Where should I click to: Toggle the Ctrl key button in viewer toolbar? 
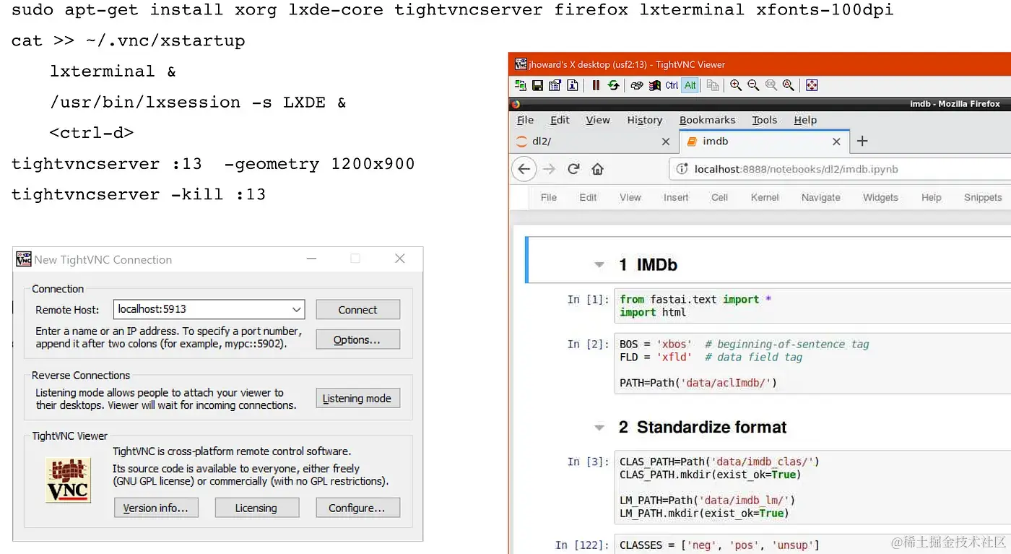pyautogui.click(x=672, y=85)
